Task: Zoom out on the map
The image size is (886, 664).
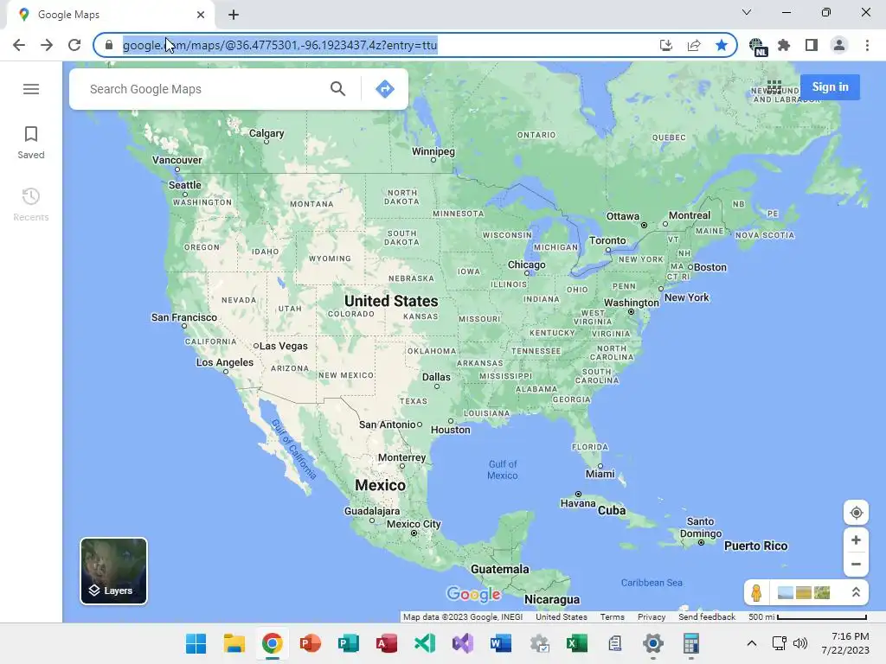Action: pyautogui.click(x=856, y=564)
